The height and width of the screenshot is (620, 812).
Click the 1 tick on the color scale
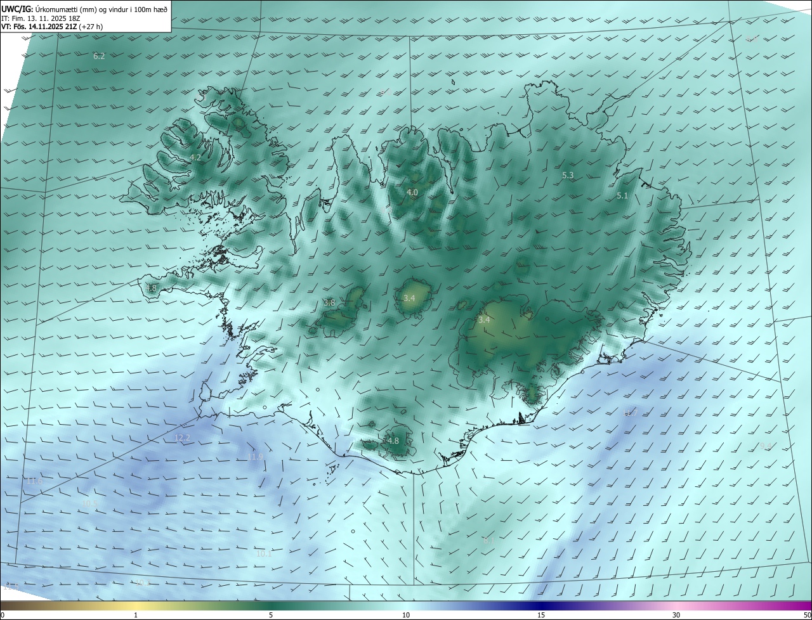[136, 615]
